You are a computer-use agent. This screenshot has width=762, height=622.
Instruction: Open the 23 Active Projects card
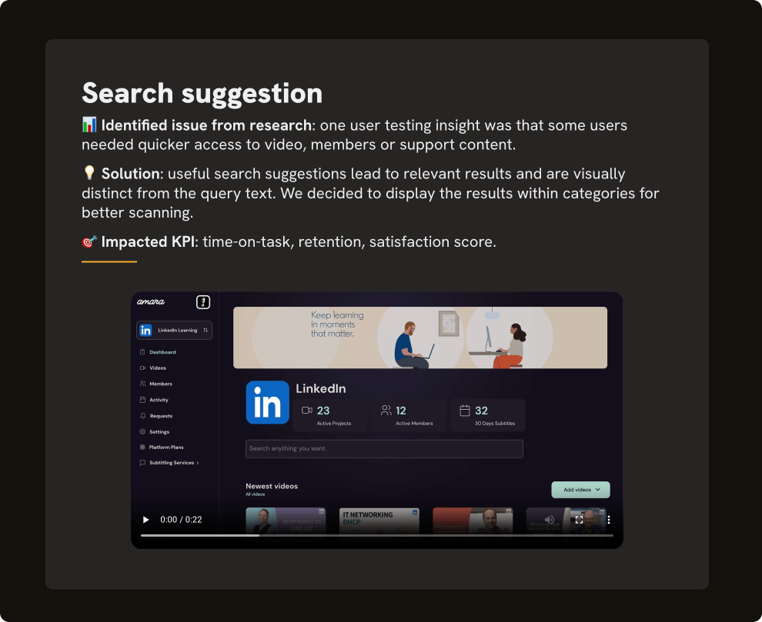[x=329, y=416]
